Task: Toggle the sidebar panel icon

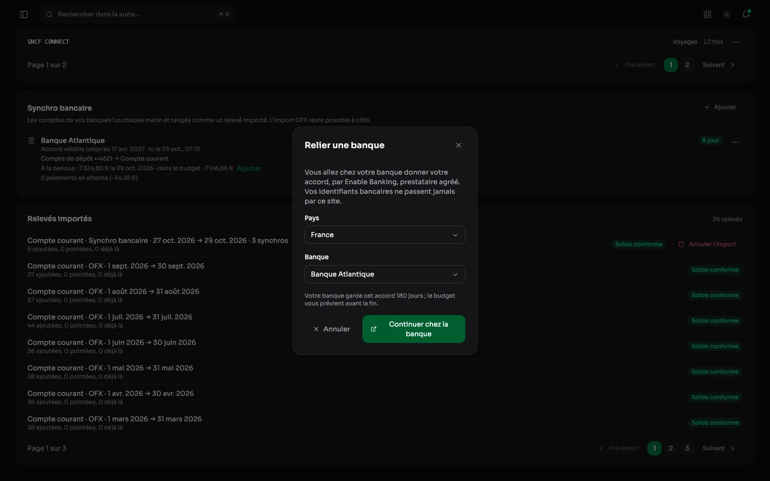Action: [x=24, y=14]
